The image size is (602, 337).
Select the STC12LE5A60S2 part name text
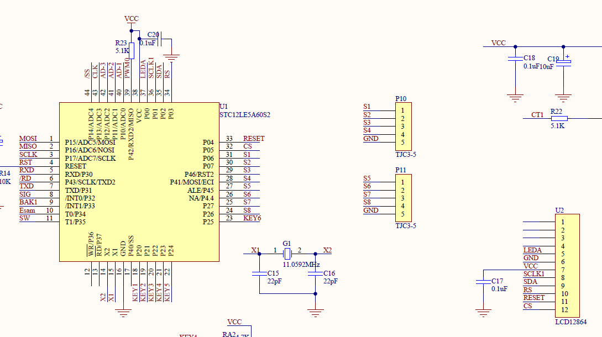pyautogui.click(x=245, y=115)
